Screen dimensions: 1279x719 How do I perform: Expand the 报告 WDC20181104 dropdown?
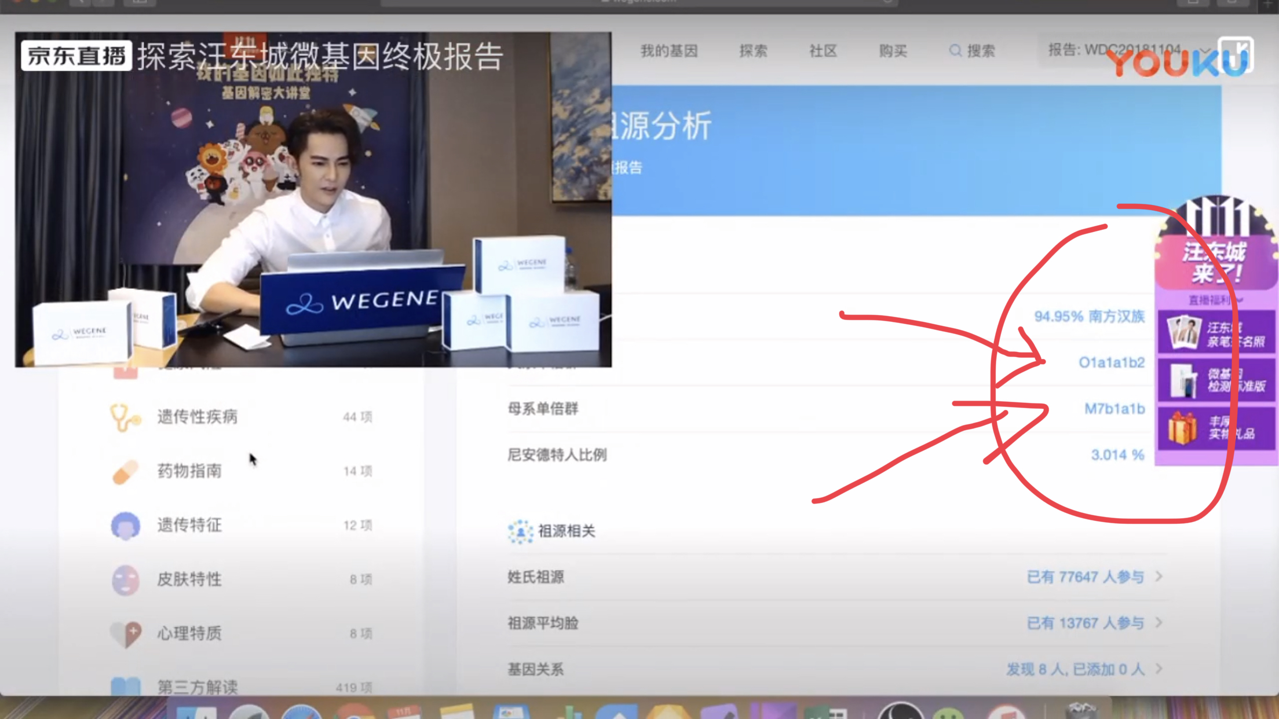tap(1129, 50)
